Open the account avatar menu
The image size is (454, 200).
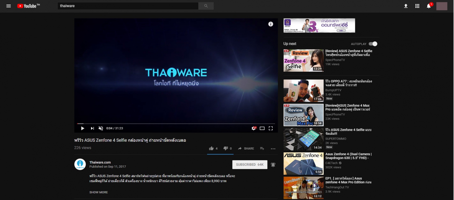[x=442, y=6]
